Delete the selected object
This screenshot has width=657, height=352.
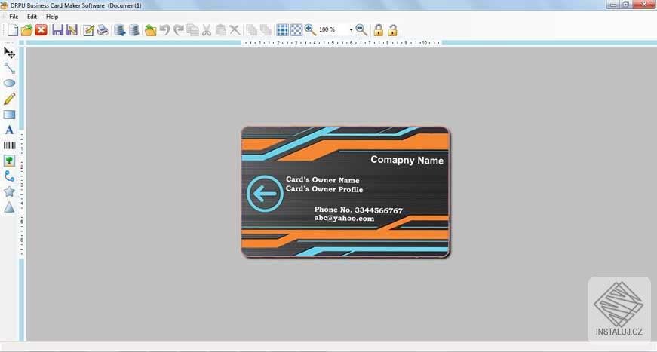(235, 30)
